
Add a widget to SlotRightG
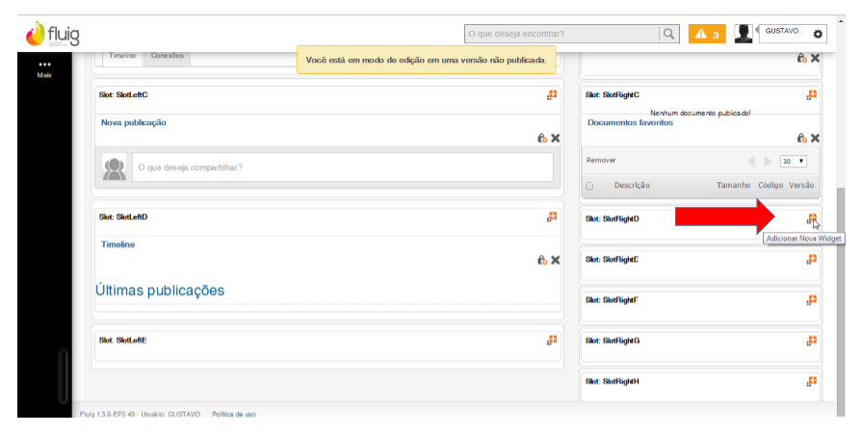pos(812,341)
